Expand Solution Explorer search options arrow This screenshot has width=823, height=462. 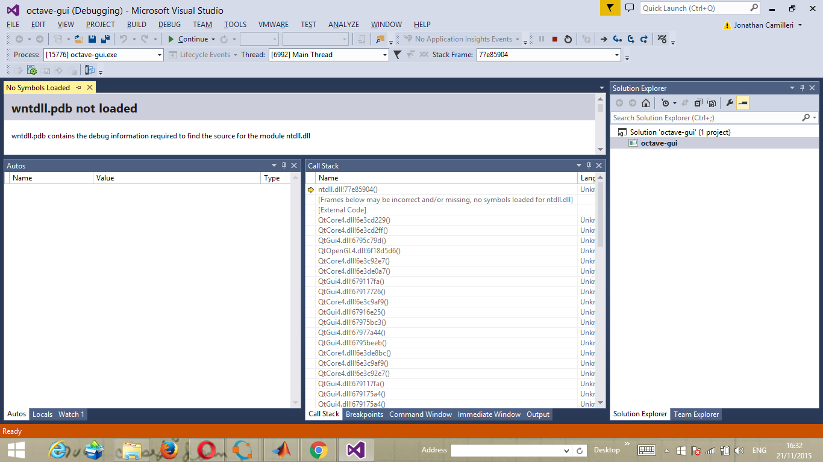(815, 118)
